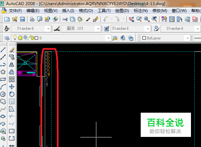
Task: Open the 文件(F) menu
Action: 15,10
